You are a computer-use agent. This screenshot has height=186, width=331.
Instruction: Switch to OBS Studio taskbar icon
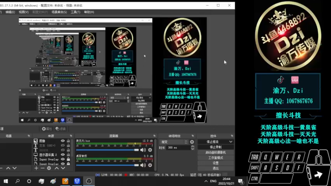tap(89, 181)
